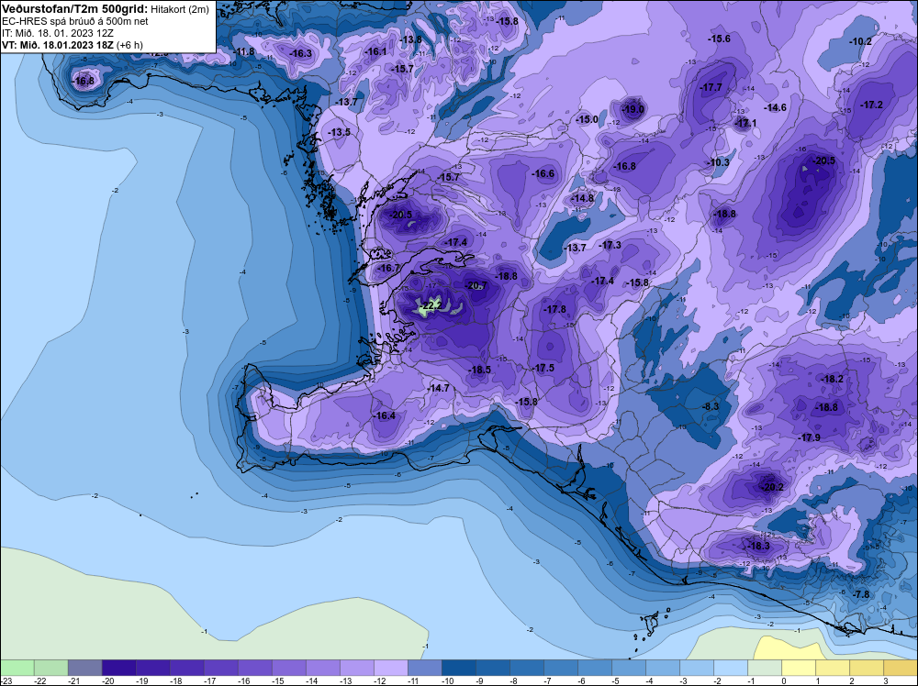Image resolution: width=918 pixels, height=686 pixels.
Task: Click the -16.7 temperature label
Action: tap(388, 268)
